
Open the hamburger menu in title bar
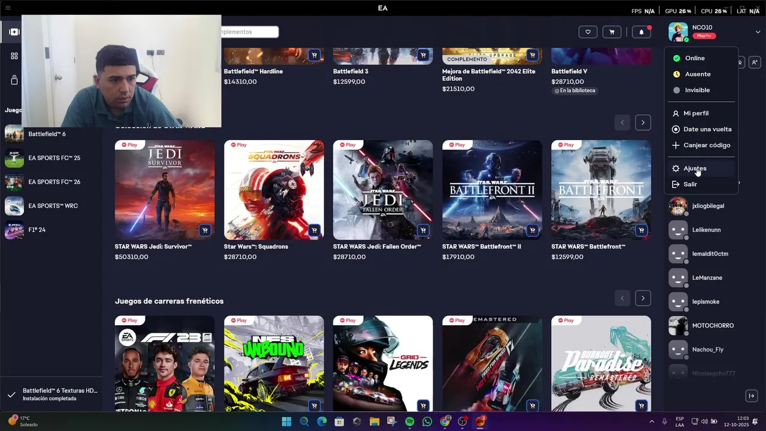tap(8, 8)
